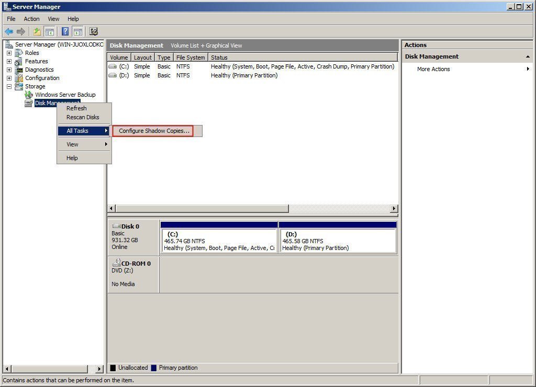Click Windows Server Backup icon
The height and width of the screenshot is (387, 536).
[29, 95]
